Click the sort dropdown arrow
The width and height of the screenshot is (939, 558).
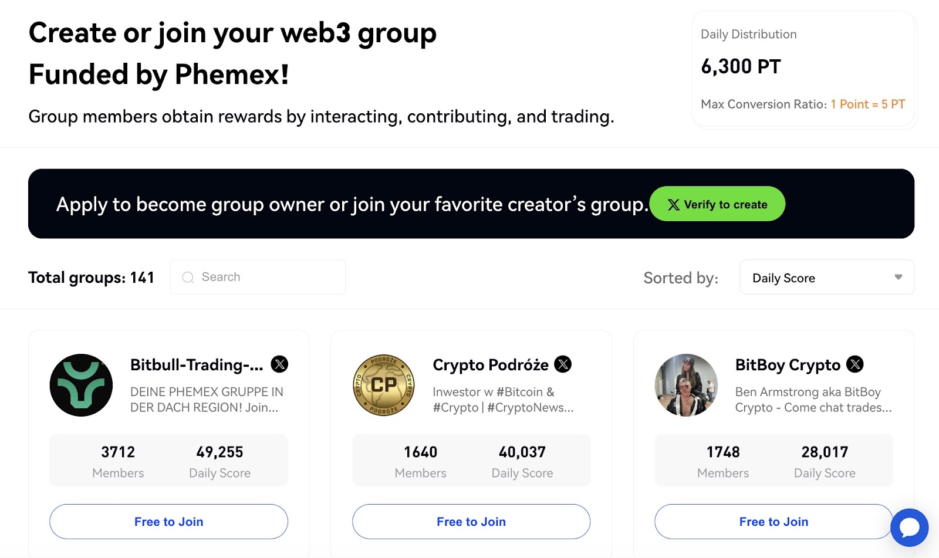click(898, 277)
